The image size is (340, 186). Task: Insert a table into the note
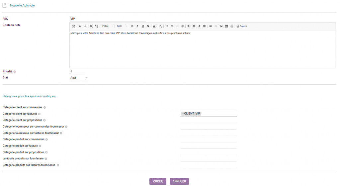(x=226, y=26)
